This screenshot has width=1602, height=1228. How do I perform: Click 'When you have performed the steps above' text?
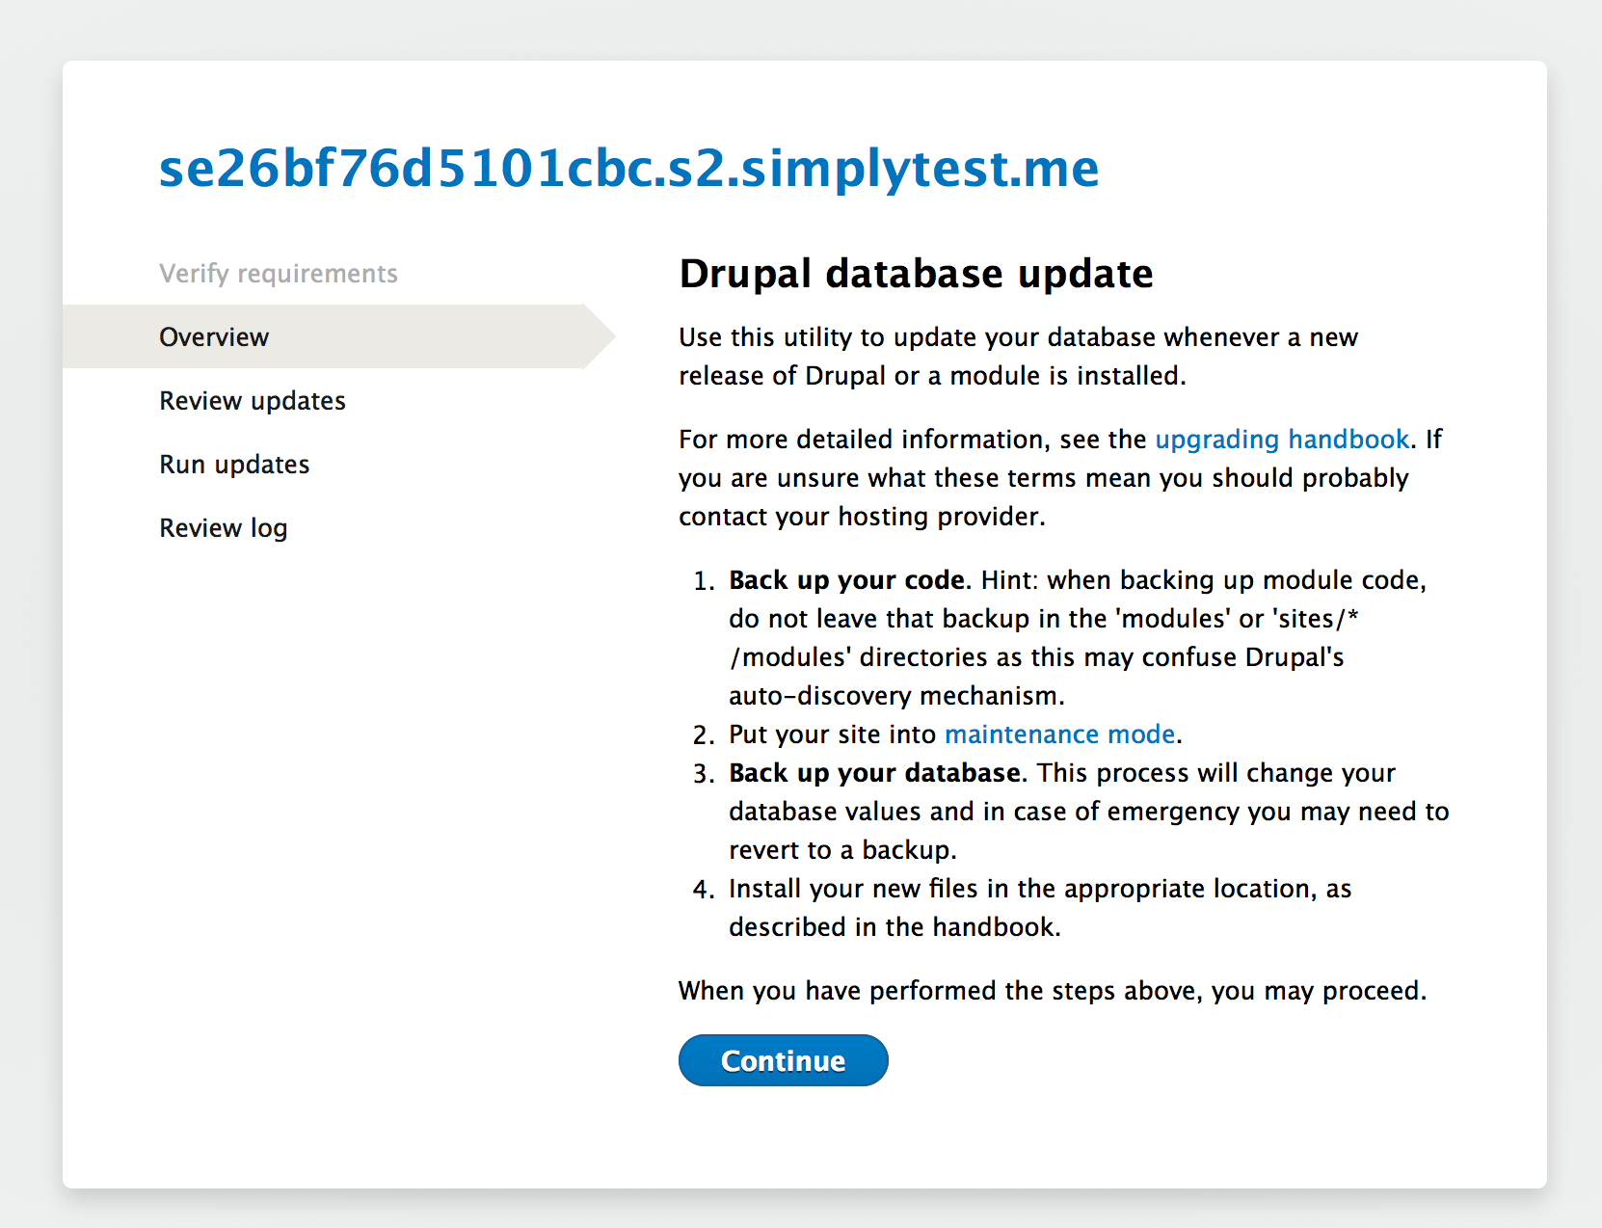pos(1052,991)
